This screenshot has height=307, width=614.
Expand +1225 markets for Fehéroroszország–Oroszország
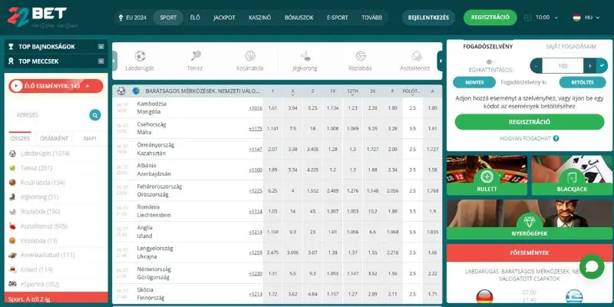256,190
